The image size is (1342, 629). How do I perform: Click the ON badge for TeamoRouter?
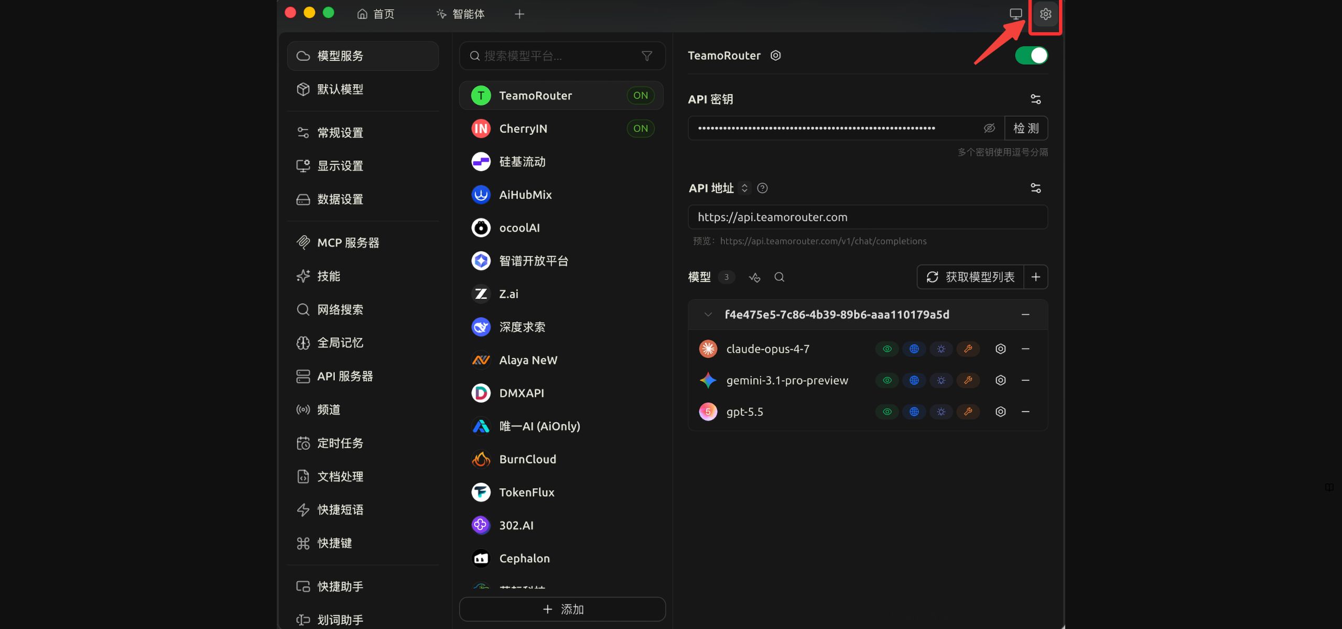tap(641, 95)
